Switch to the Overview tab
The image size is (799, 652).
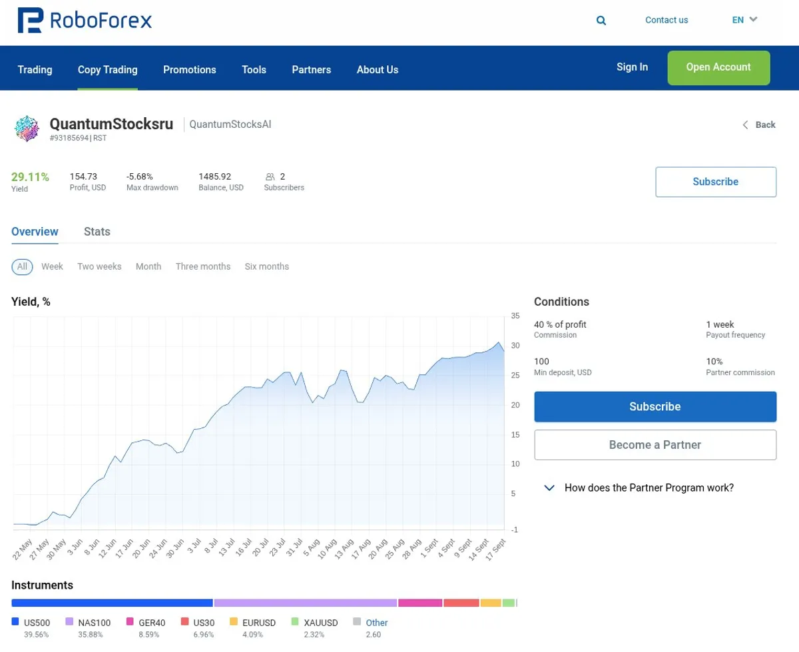(35, 232)
